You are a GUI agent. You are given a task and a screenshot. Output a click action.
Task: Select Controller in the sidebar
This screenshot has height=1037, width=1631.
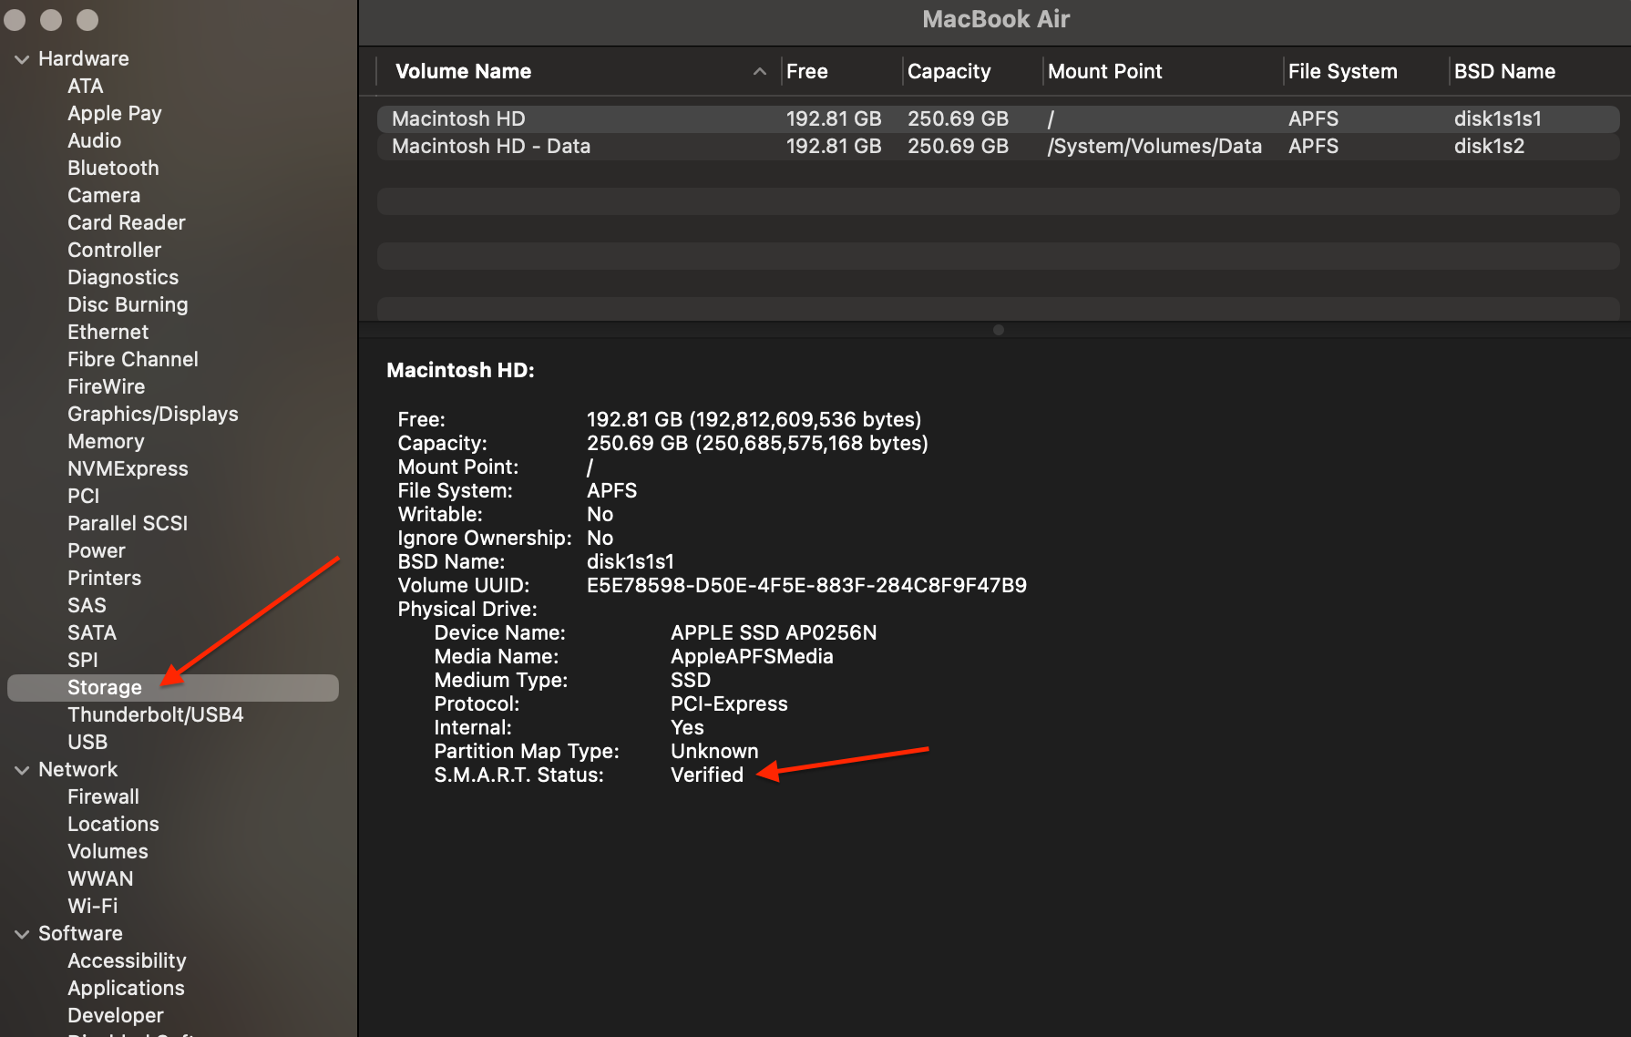(114, 250)
